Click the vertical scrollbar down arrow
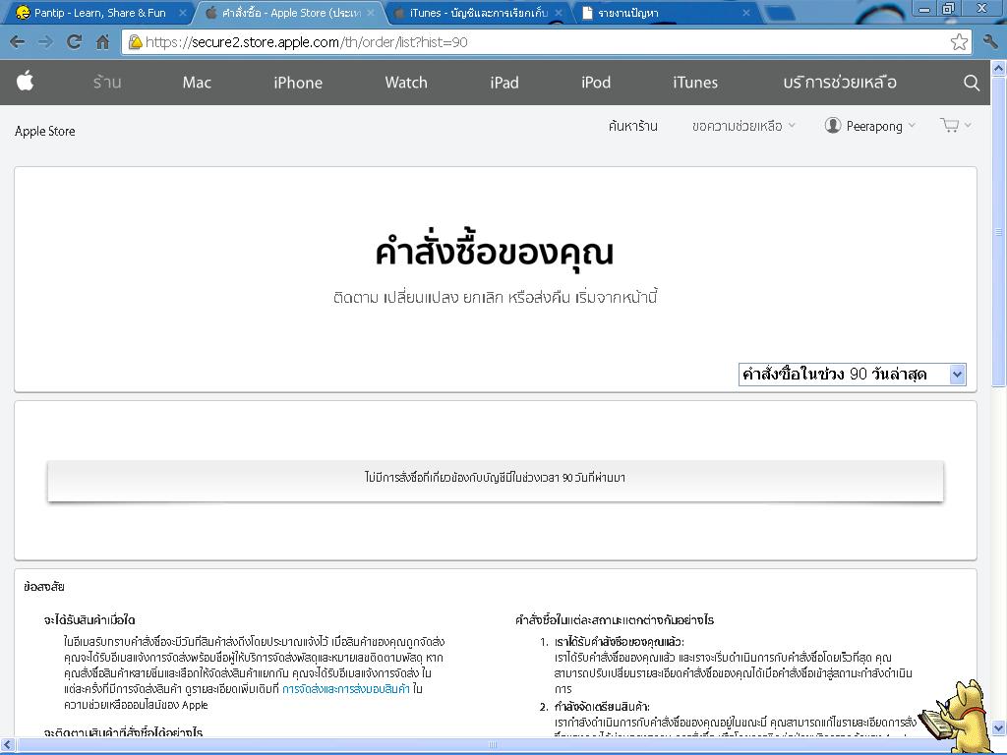 coord(999,728)
